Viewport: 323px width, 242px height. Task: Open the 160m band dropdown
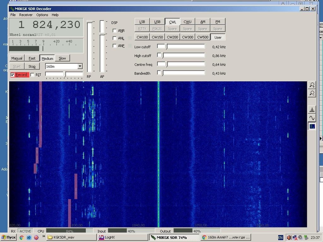(x=80, y=66)
